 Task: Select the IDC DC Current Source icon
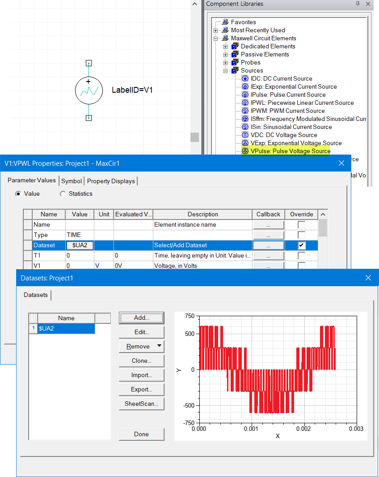tap(245, 78)
